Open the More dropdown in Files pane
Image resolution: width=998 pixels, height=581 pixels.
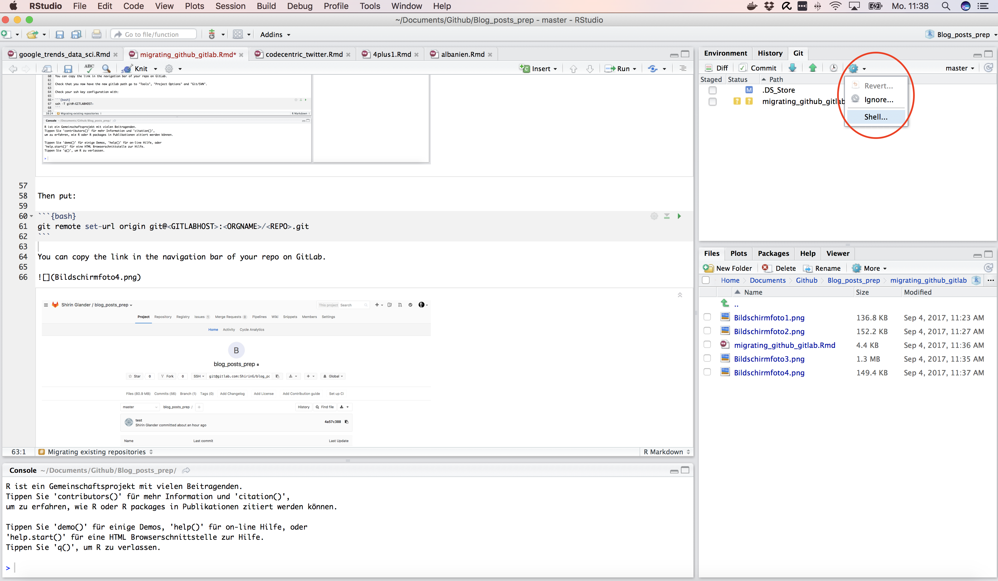[x=869, y=268]
